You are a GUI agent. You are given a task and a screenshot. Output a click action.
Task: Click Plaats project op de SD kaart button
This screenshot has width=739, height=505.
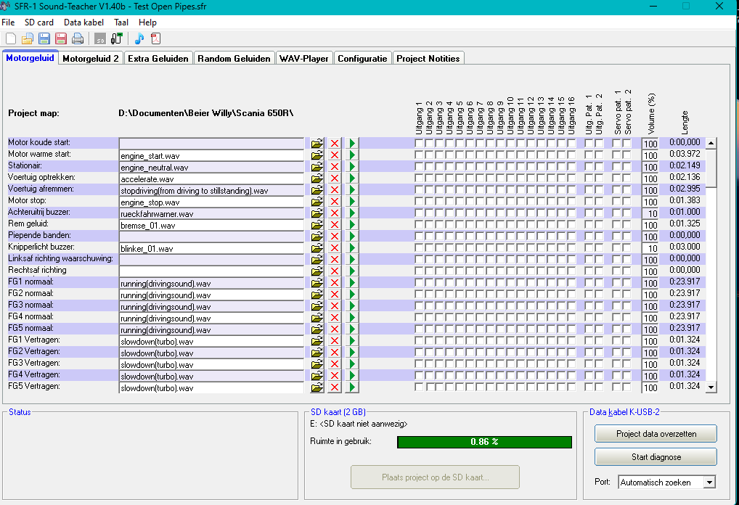tap(435, 477)
